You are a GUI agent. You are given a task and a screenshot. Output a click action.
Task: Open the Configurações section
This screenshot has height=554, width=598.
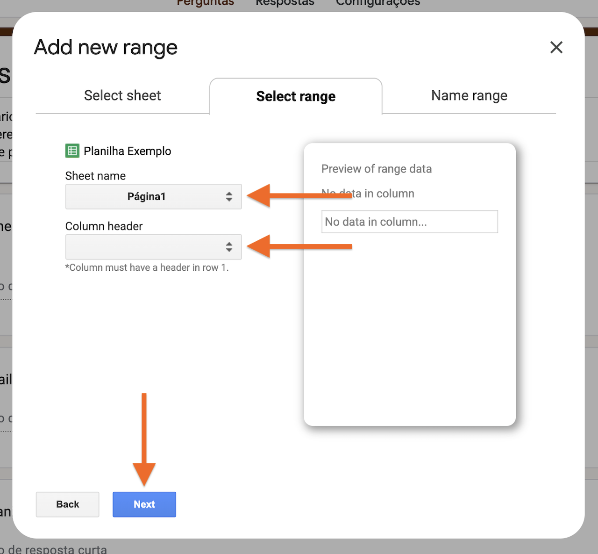click(x=377, y=3)
